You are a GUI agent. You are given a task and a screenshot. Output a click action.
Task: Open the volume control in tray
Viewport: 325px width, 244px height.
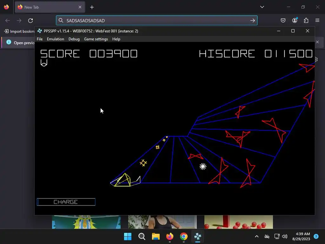point(285,236)
